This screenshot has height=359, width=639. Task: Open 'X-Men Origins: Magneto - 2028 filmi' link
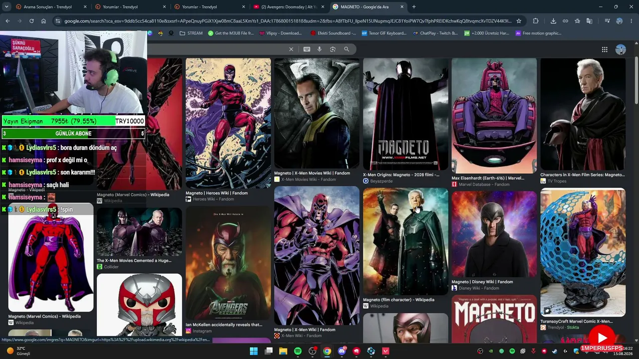pyautogui.click(x=401, y=175)
